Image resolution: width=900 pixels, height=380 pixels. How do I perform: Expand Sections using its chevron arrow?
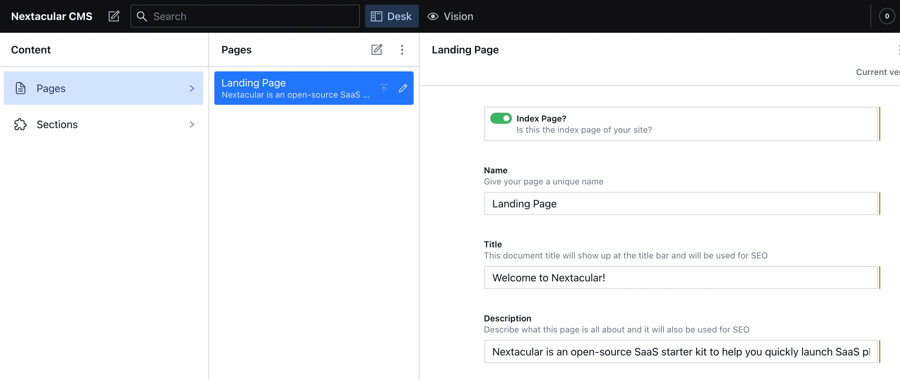point(192,124)
